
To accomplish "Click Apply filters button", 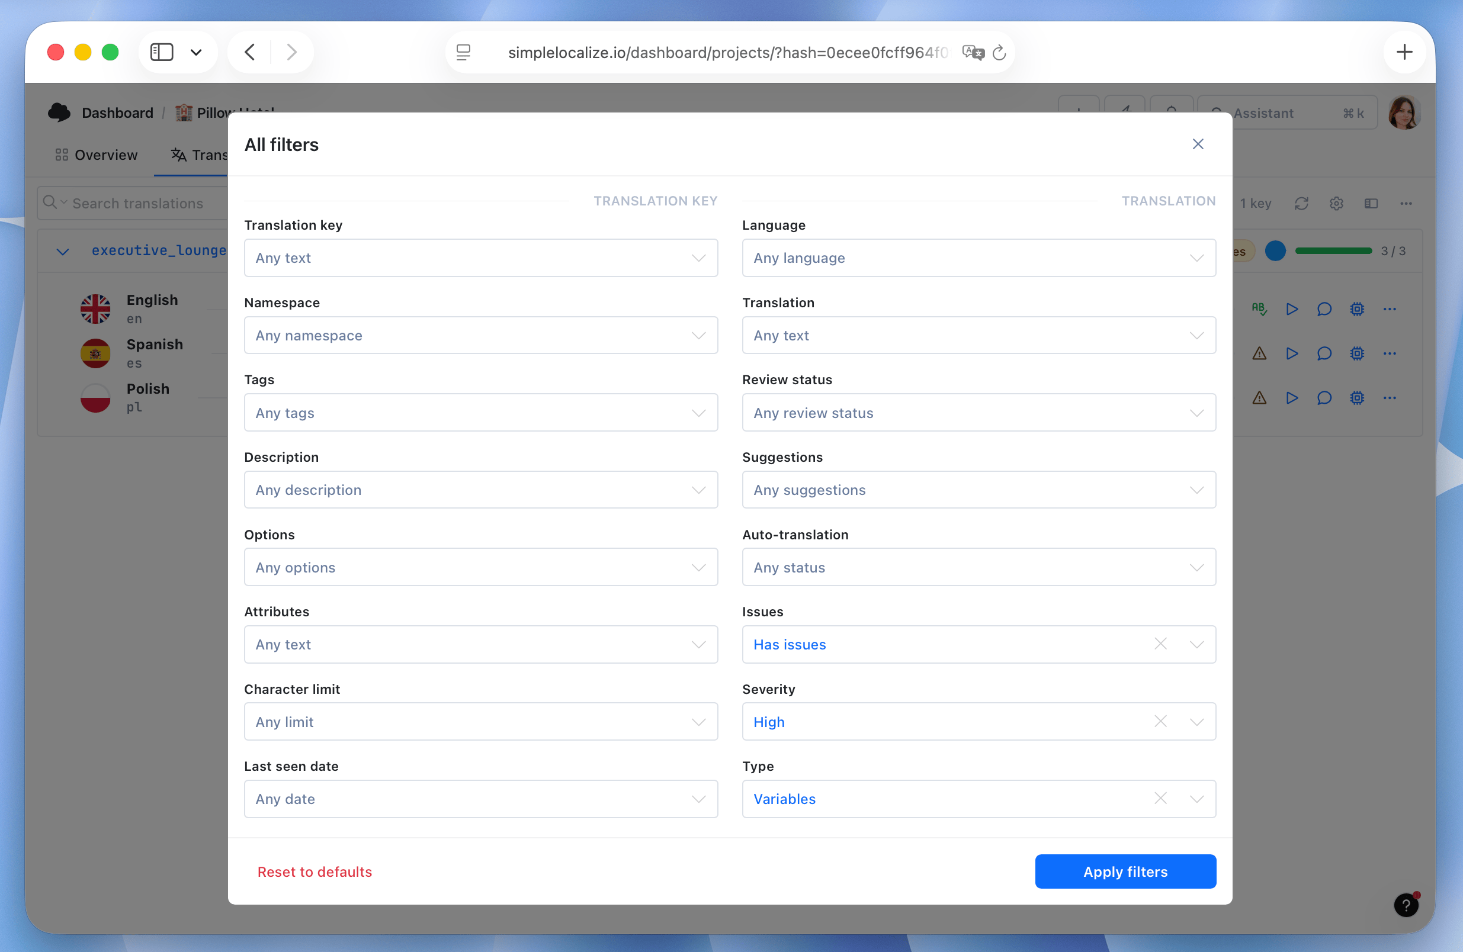I will 1125,871.
